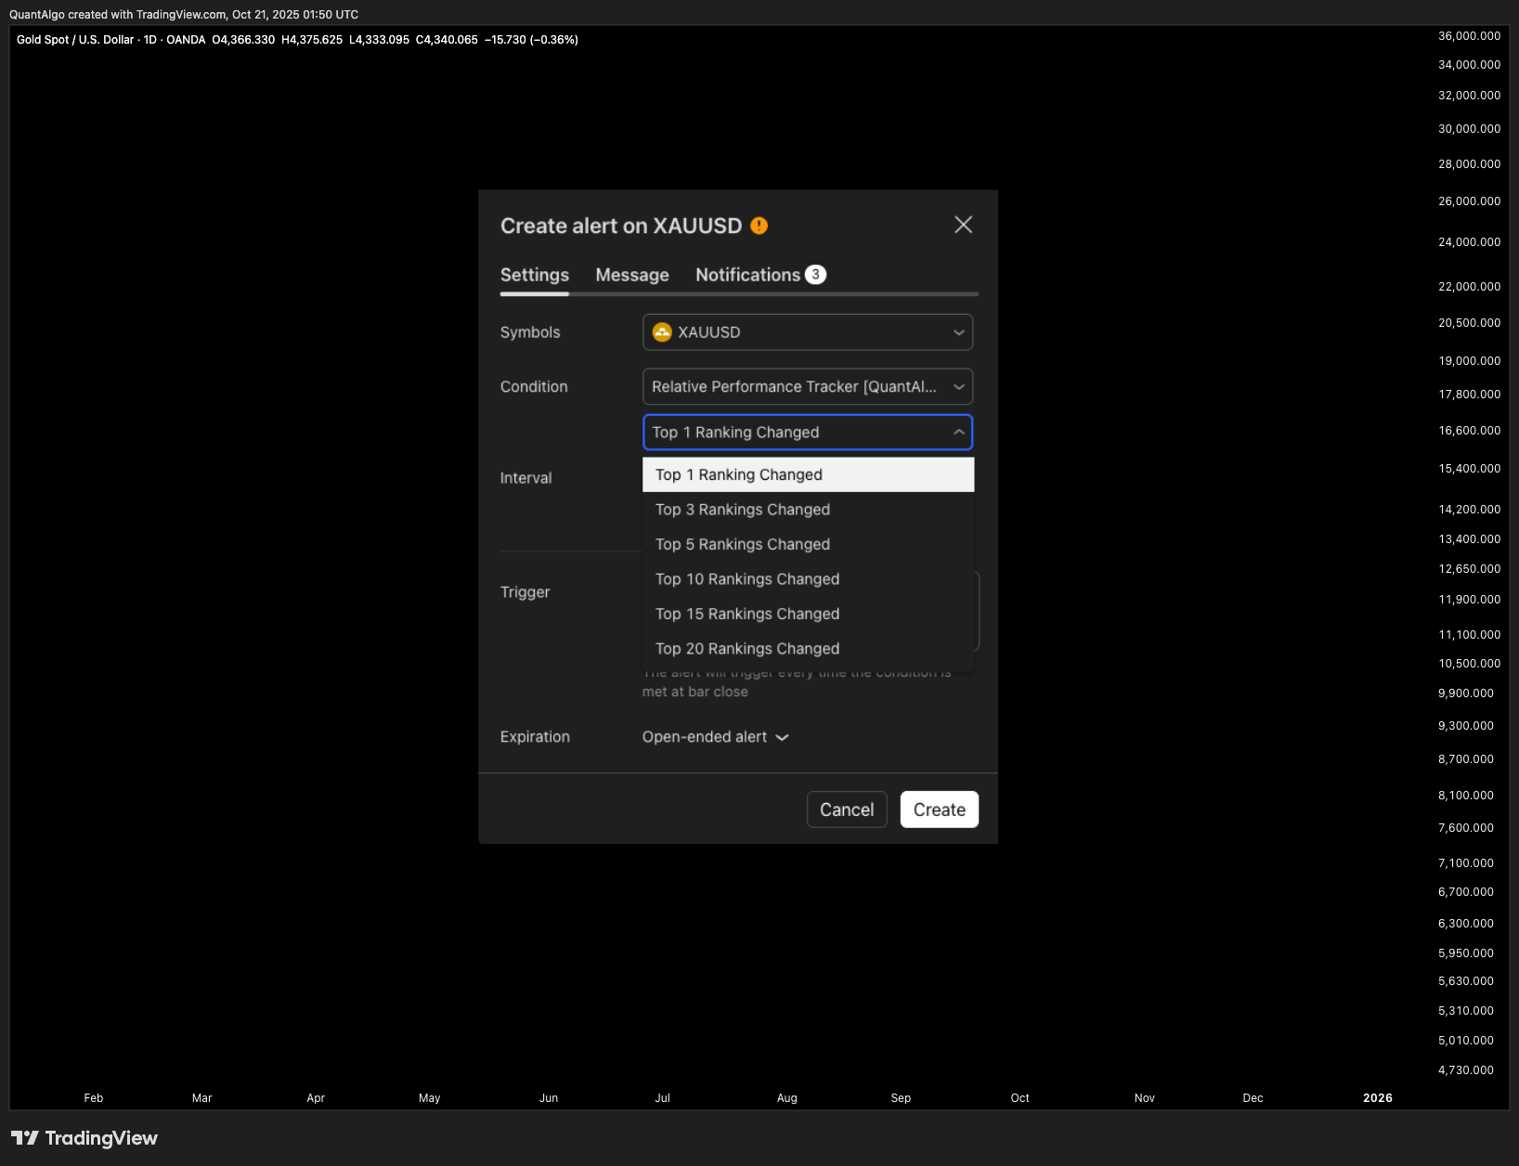
Task: Close the Create alert dialog
Action: pyautogui.click(x=963, y=225)
